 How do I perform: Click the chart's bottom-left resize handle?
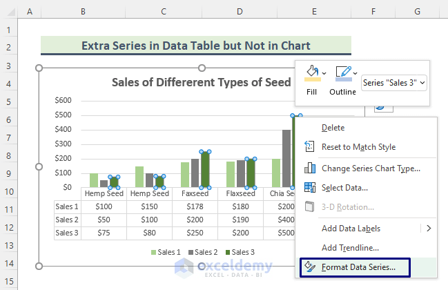tap(39, 267)
